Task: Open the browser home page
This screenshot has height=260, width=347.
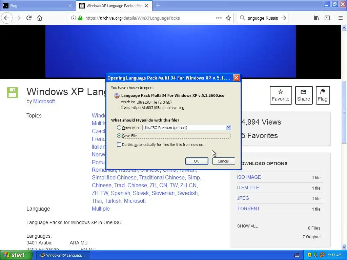Action: coord(40,18)
